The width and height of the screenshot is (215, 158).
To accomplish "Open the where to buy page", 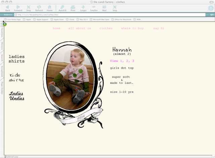I will click(132, 28).
